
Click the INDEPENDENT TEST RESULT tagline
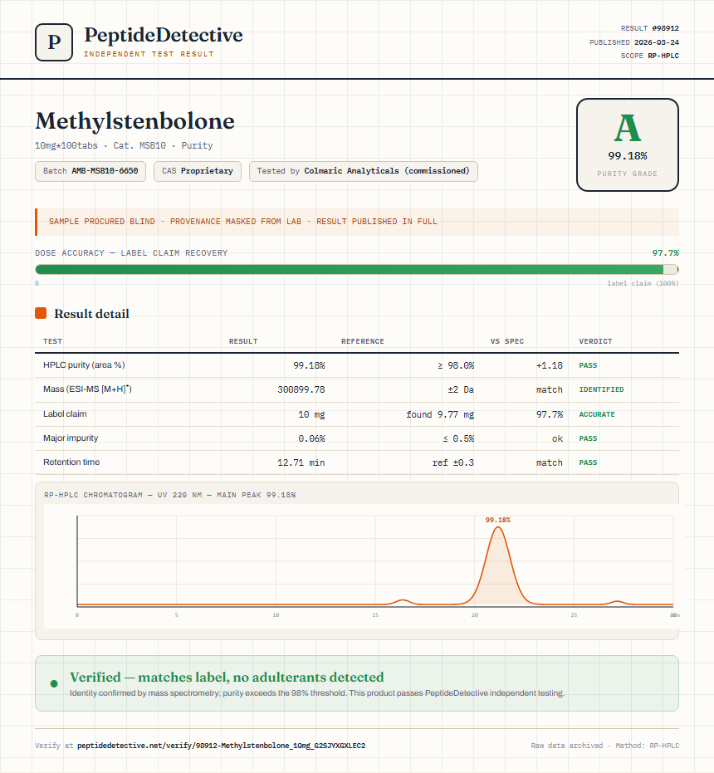(149, 54)
